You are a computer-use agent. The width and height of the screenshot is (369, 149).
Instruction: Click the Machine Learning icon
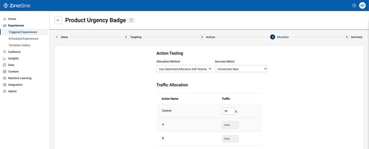(5, 78)
